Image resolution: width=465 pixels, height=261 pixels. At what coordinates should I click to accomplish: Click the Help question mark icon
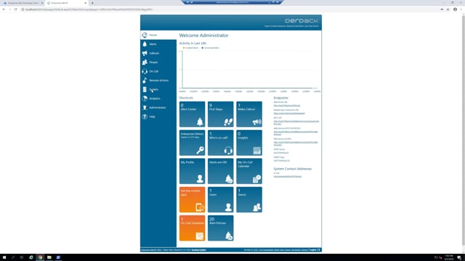coord(145,117)
